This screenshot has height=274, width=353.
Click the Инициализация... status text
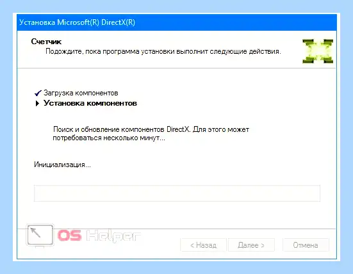coord(62,165)
